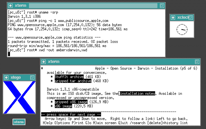Image resolution: width=206 pixels, height=129 pixels.
Task: Follow the x86 image (220.5 MB) link
Action: [x=63, y=106]
